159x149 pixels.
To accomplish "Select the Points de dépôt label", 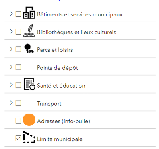I will pyautogui.click(x=57, y=68).
